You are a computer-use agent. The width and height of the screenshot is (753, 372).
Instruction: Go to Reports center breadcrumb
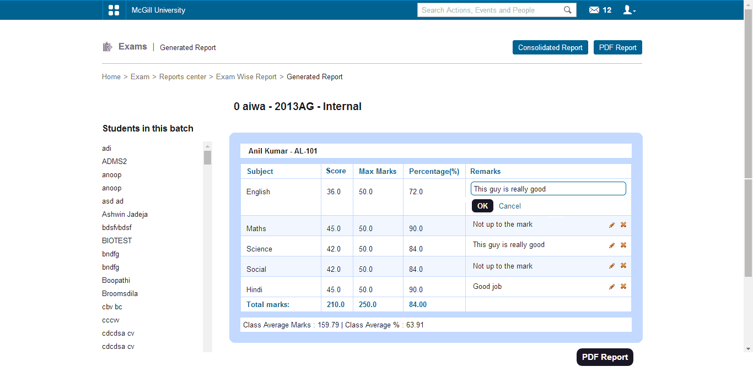pyautogui.click(x=182, y=77)
